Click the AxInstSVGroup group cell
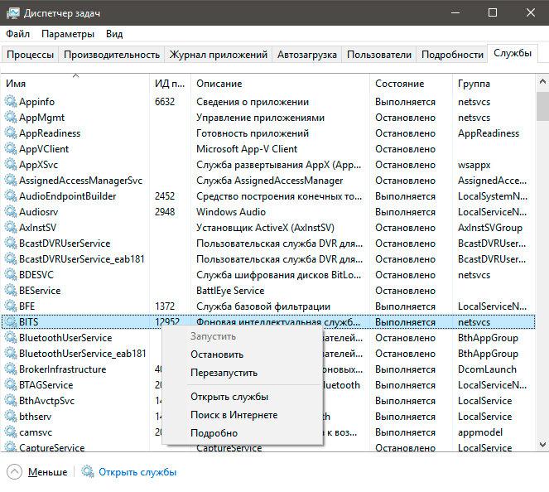 490,228
